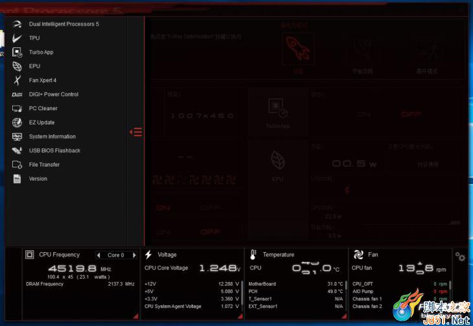Open the Version entry
This screenshot has width=473, height=326.
click(38, 179)
